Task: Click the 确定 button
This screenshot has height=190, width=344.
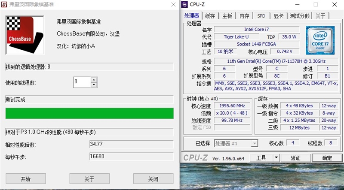Action: pyautogui.click(x=327, y=158)
